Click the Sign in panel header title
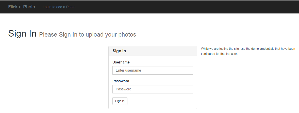This screenshot has width=299, height=113. (x=119, y=51)
